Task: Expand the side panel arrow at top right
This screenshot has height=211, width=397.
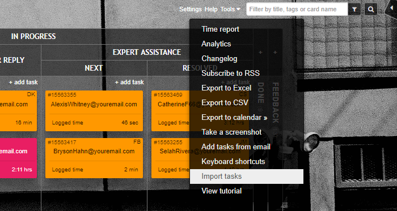Action: 391,8
